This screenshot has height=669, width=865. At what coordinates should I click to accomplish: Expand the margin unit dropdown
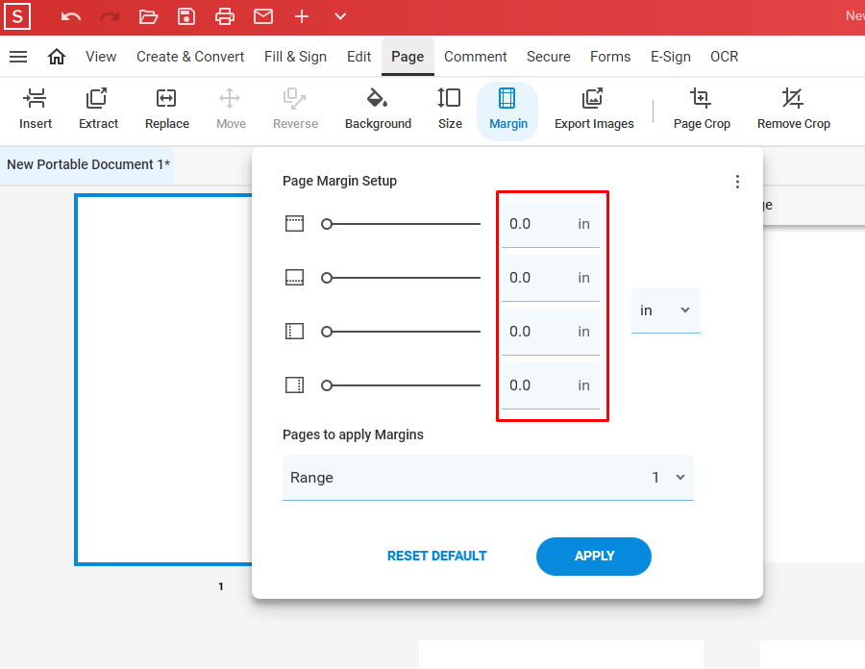[x=665, y=310]
